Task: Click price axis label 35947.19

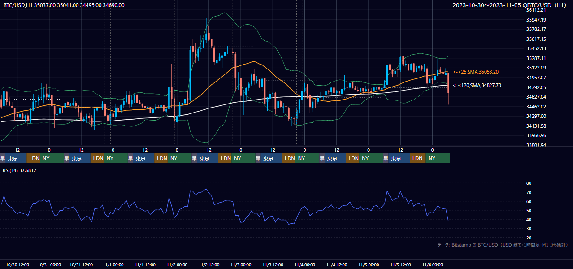Action: 536,20
